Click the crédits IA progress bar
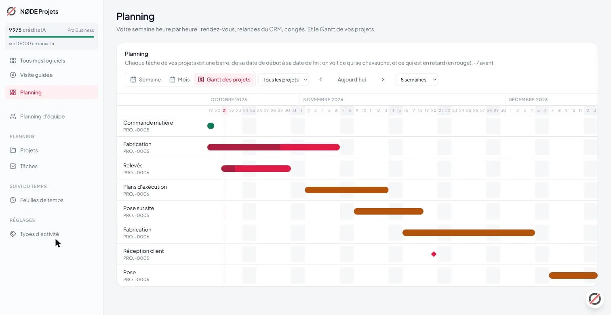 tap(51, 37)
